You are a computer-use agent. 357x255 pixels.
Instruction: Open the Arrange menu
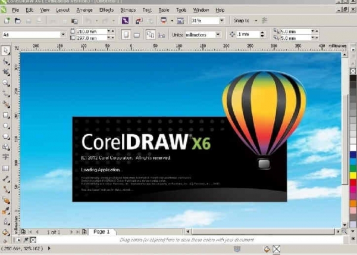click(84, 10)
